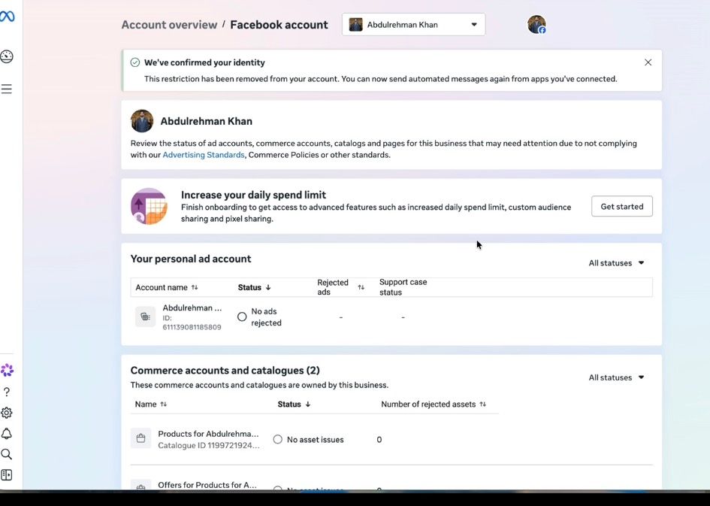Open Settings gear icon in sidebar
The image size is (710, 506).
[7, 413]
